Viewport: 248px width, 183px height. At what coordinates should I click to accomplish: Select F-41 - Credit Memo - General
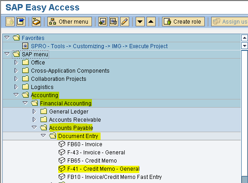(x=103, y=169)
